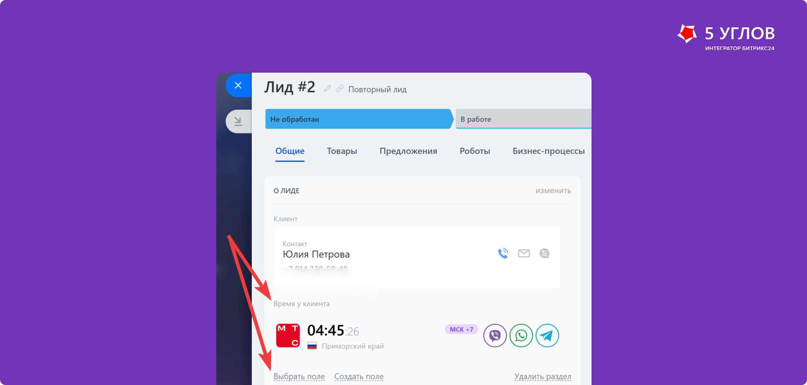
Task: Call Юлия Петрова via phone icon
Action: tap(503, 253)
